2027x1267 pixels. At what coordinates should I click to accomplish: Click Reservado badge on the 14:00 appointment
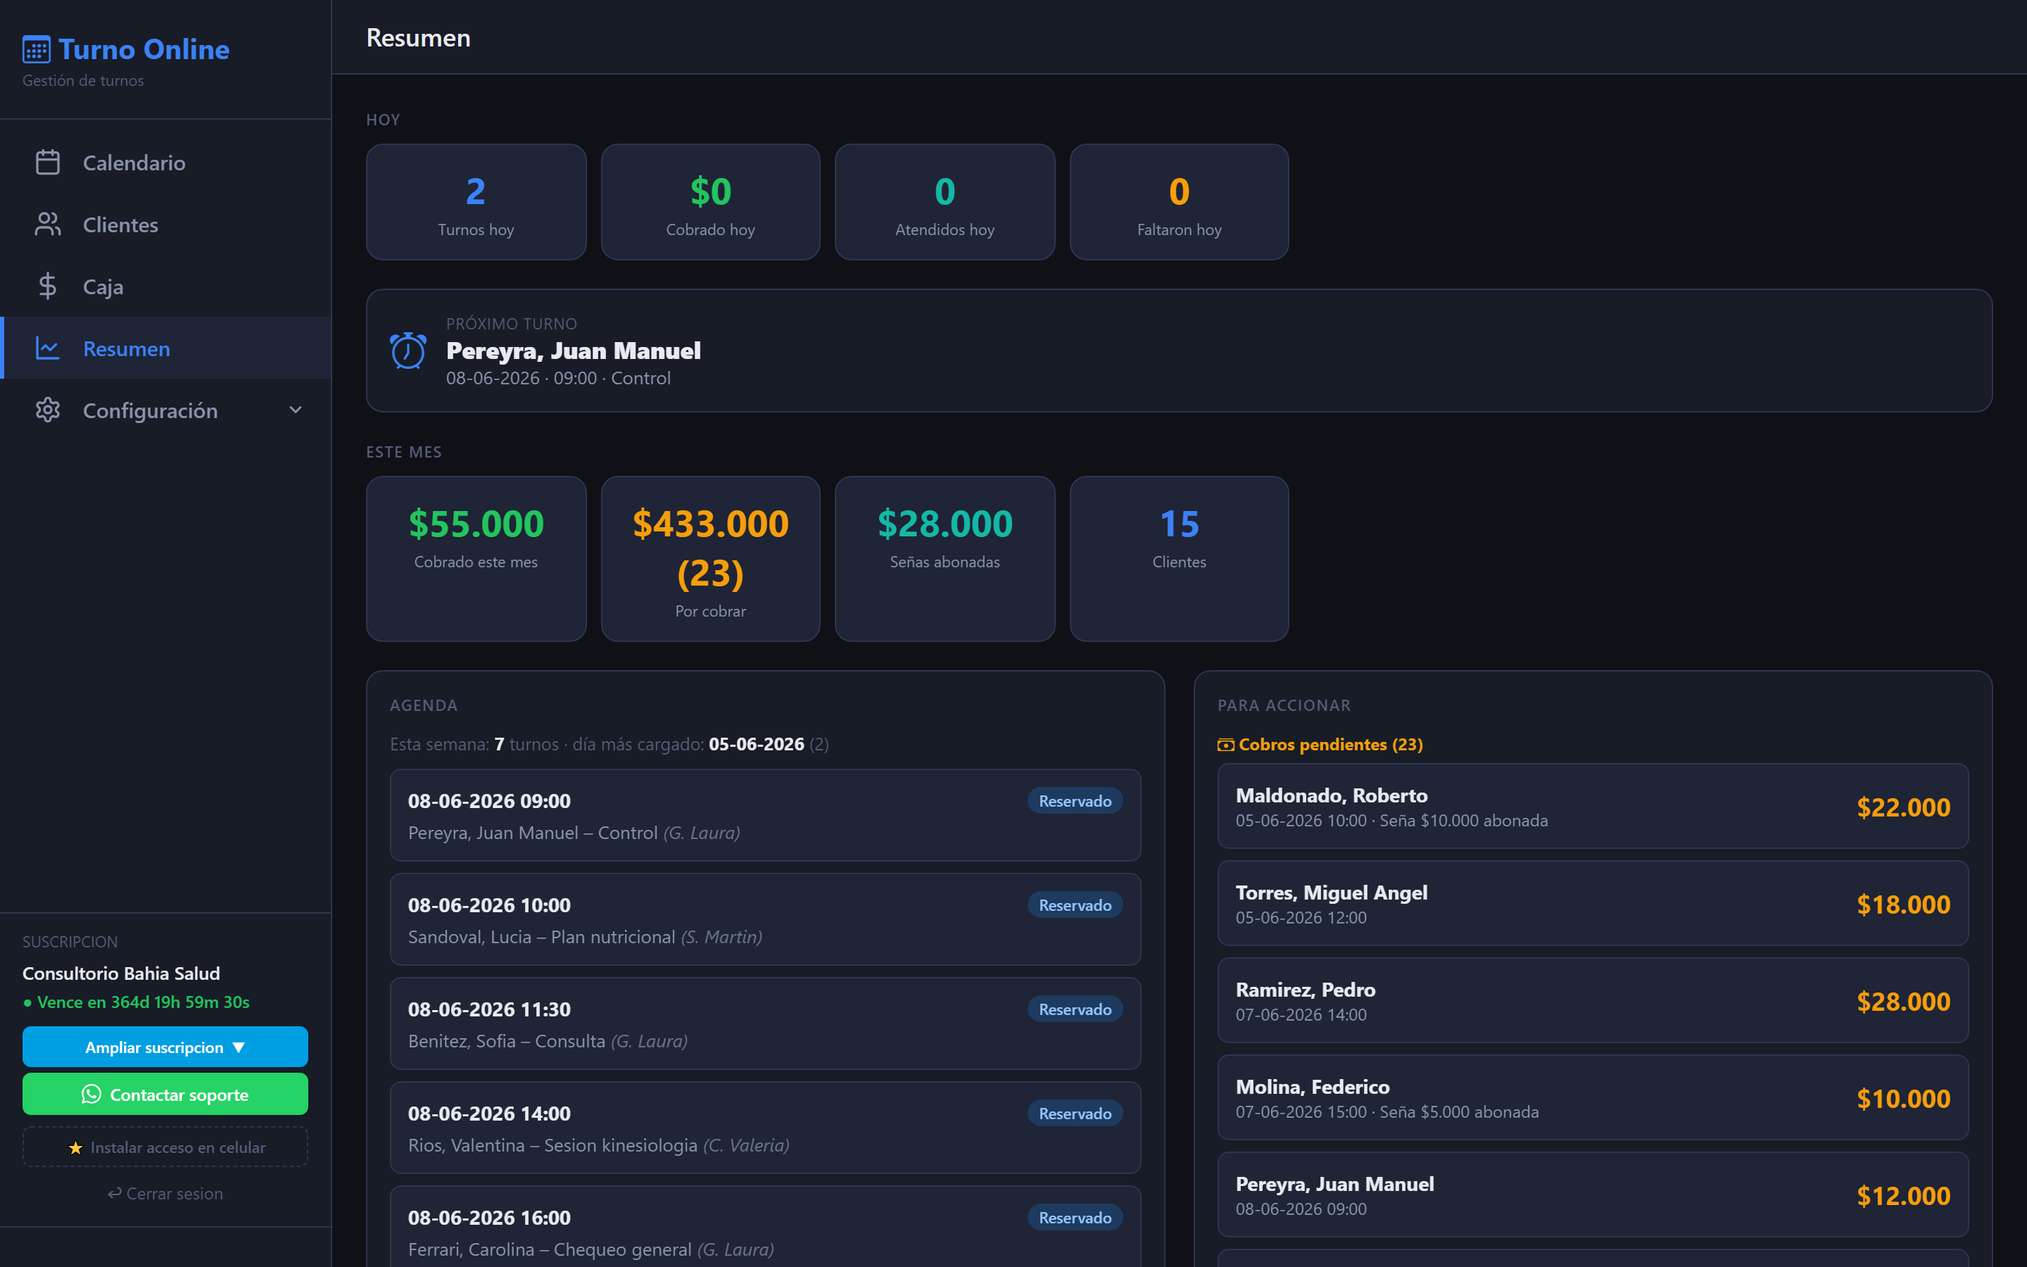tap(1075, 1114)
